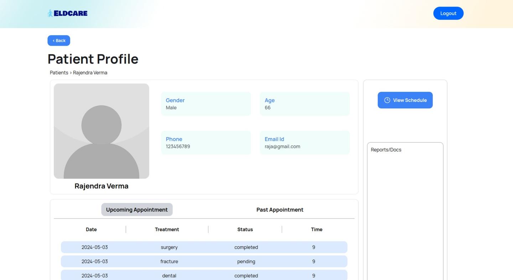The height and width of the screenshot is (280, 513).
Task: Click the Phone info card
Action: (x=206, y=142)
